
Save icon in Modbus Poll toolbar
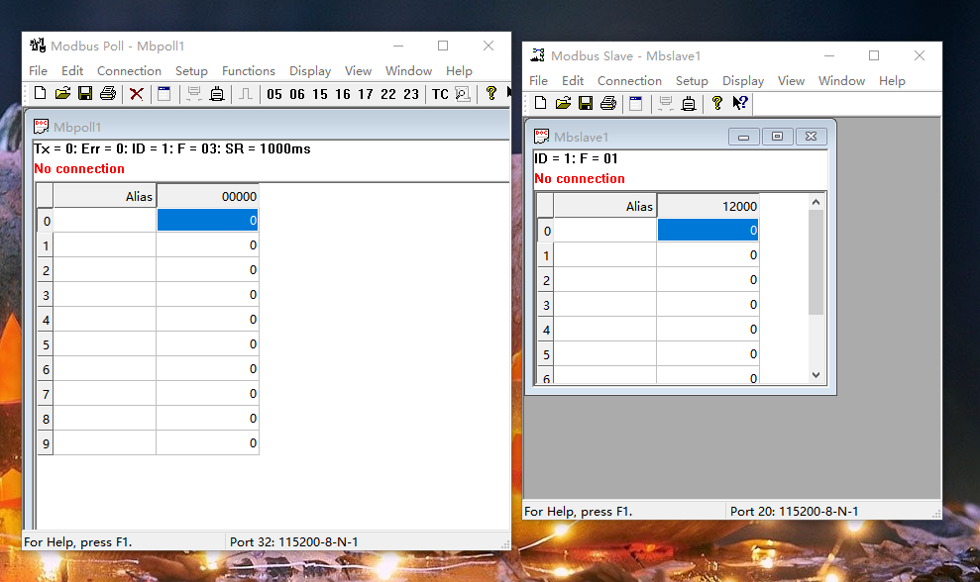[x=85, y=94]
